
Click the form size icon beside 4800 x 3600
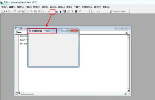pyautogui.click(x=111, y=12)
